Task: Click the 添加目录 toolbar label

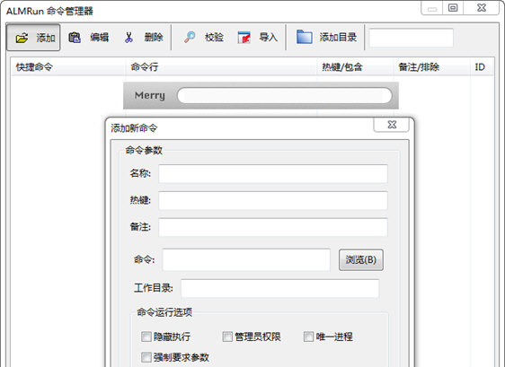Action: pos(338,38)
